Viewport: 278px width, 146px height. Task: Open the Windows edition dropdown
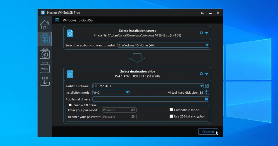point(207,45)
